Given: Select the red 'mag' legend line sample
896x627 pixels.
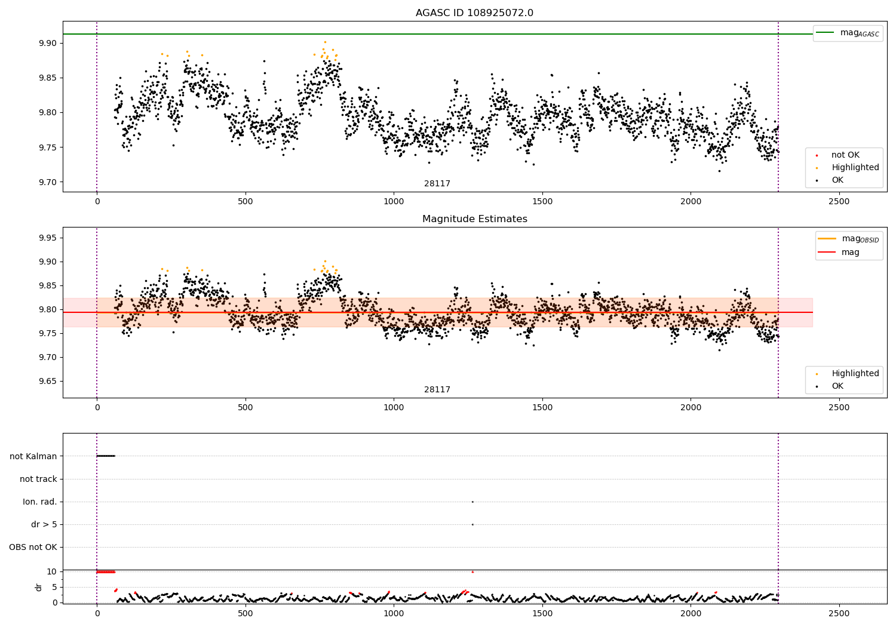Looking at the screenshot, I should click(x=827, y=253).
